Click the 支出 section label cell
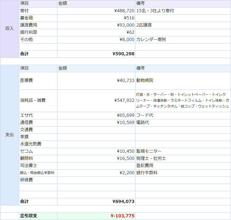This screenshot has height=220, width=231. (x=10, y=135)
